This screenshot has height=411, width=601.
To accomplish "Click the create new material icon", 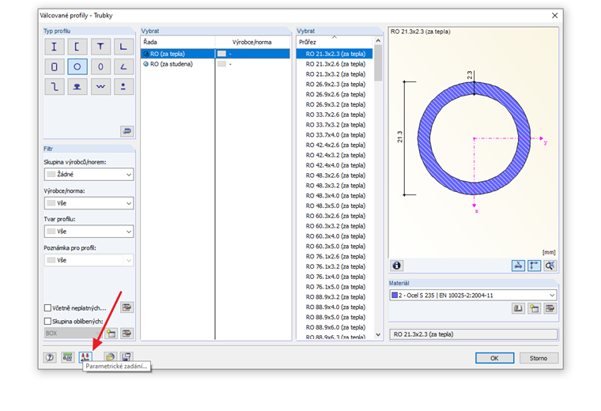I will pyautogui.click(x=535, y=308).
